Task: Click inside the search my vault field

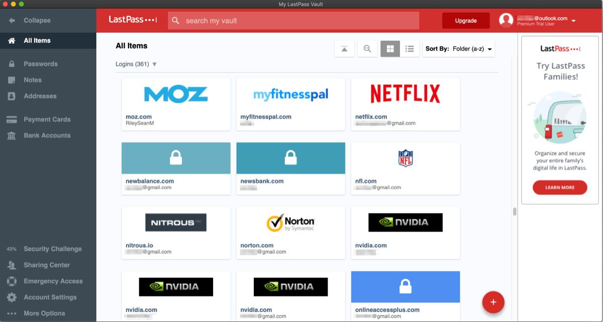Action: point(293,20)
